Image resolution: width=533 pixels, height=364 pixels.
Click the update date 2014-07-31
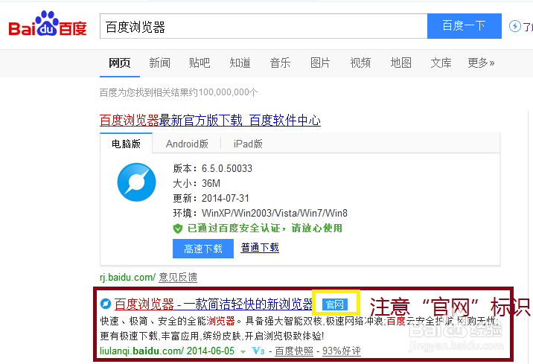[x=225, y=198]
